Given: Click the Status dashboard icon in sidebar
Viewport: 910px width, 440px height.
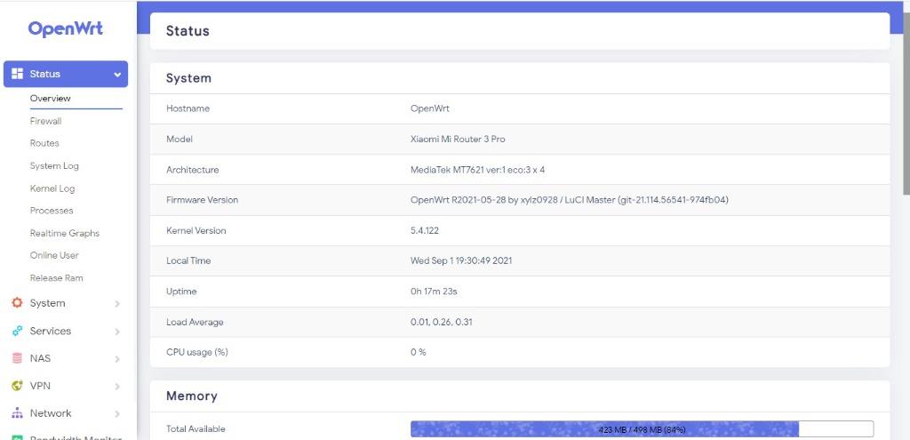Looking at the screenshot, I should click(x=17, y=74).
